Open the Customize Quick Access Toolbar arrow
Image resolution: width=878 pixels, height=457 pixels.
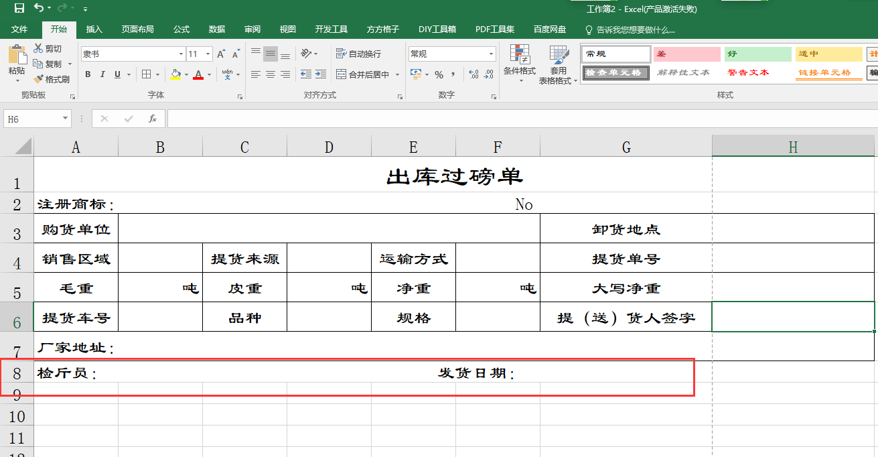coord(85,9)
